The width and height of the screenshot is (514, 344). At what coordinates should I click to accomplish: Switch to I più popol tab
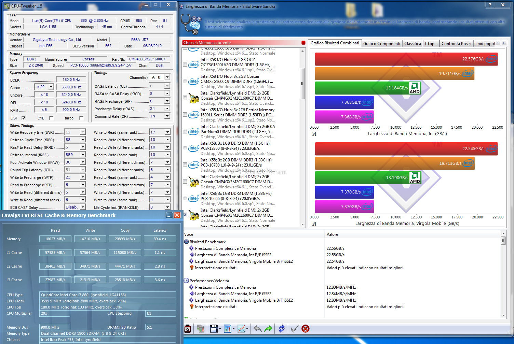484,44
